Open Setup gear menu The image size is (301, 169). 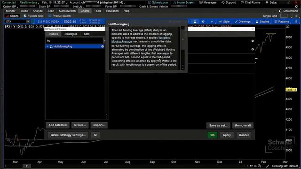coord(271,2)
